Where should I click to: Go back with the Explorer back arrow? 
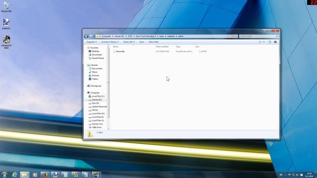coord(86,36)
